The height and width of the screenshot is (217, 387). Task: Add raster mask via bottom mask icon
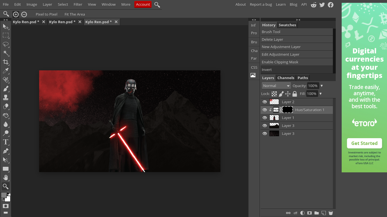(x=309, y=213)
